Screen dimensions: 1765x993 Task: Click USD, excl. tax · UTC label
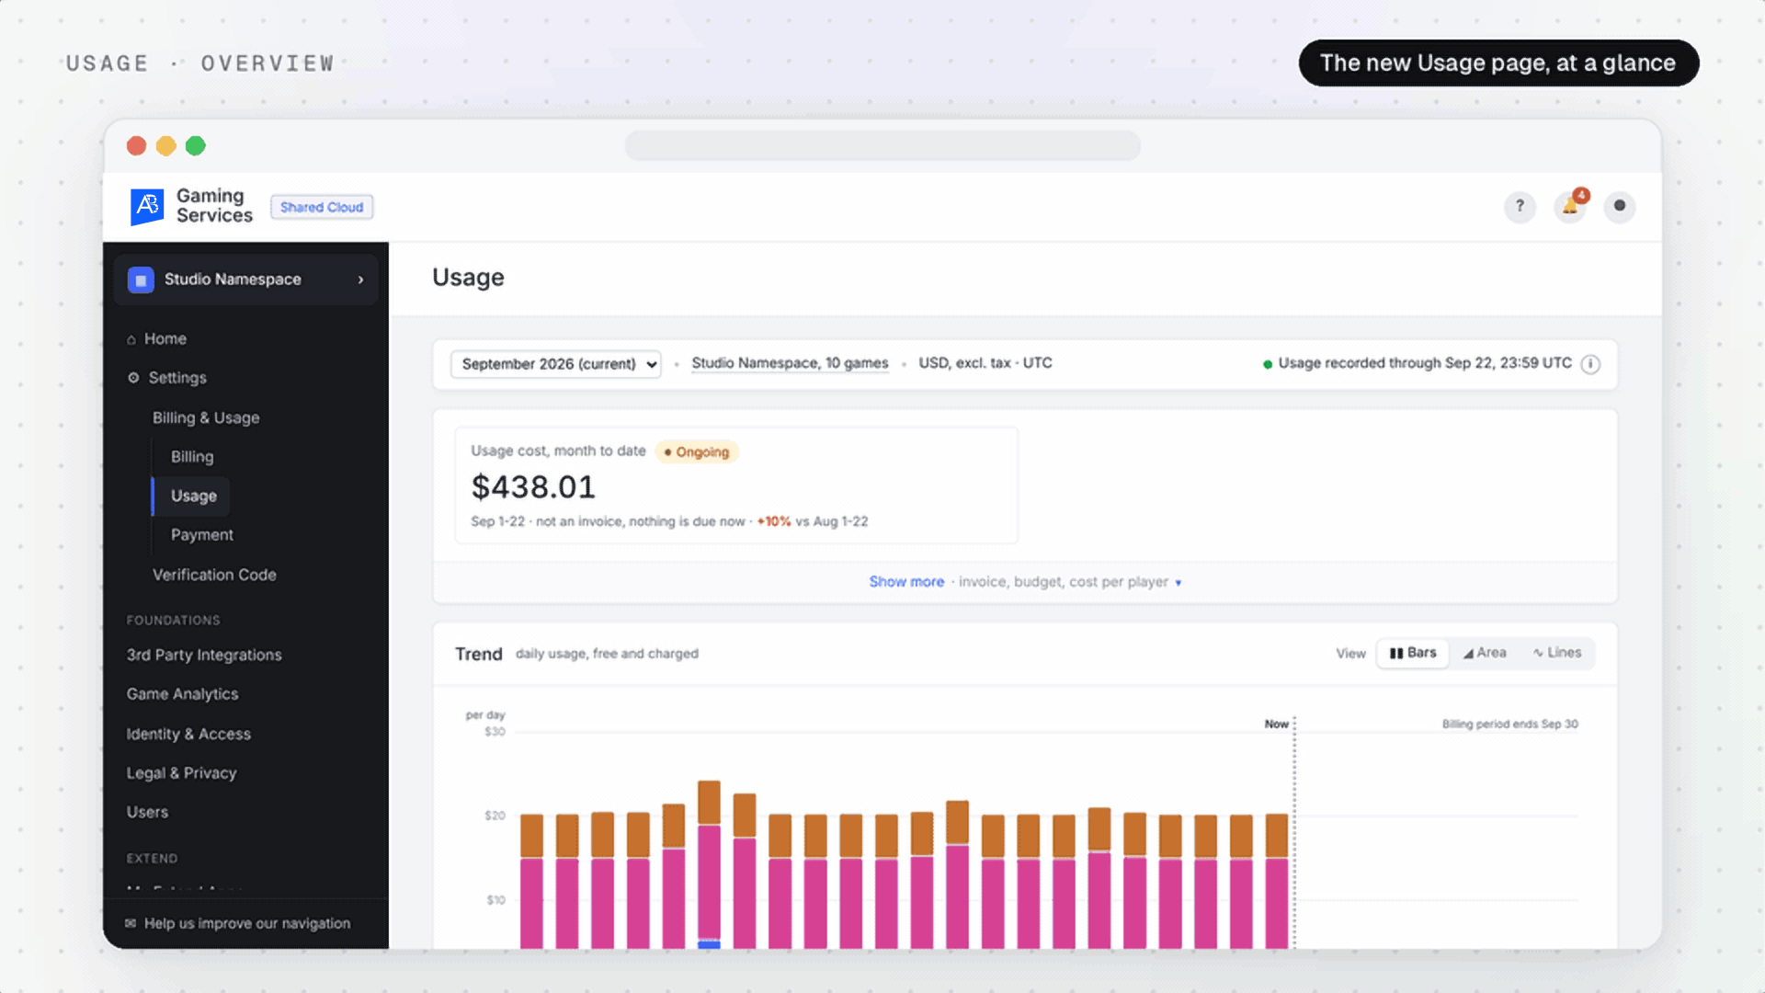[985, 363]
